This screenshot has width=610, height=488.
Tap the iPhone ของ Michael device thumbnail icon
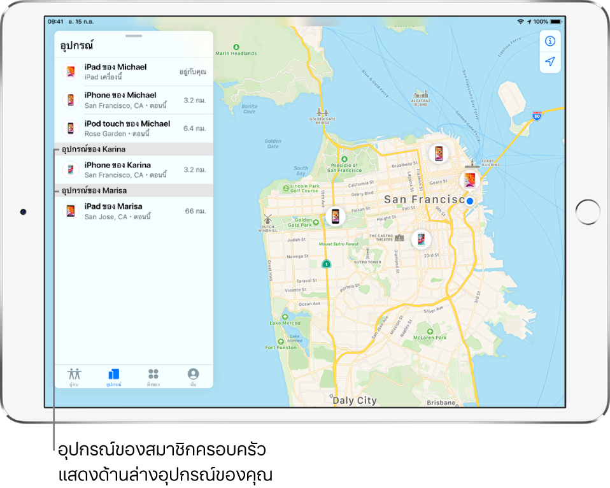[x=71, y=100]
